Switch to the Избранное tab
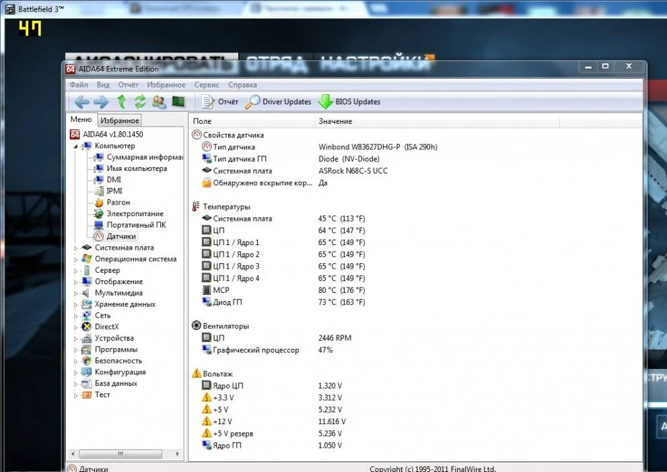 pyautogui.click(x=120, y=121)
